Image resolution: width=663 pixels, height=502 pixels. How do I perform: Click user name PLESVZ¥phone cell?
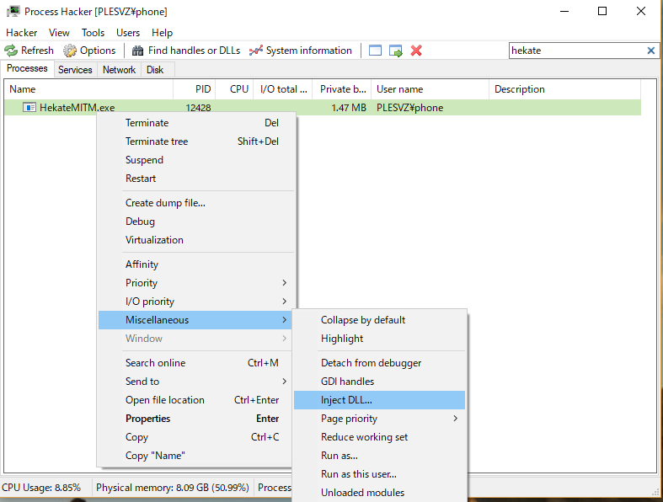pyautogui.click(x=409, y=108)
